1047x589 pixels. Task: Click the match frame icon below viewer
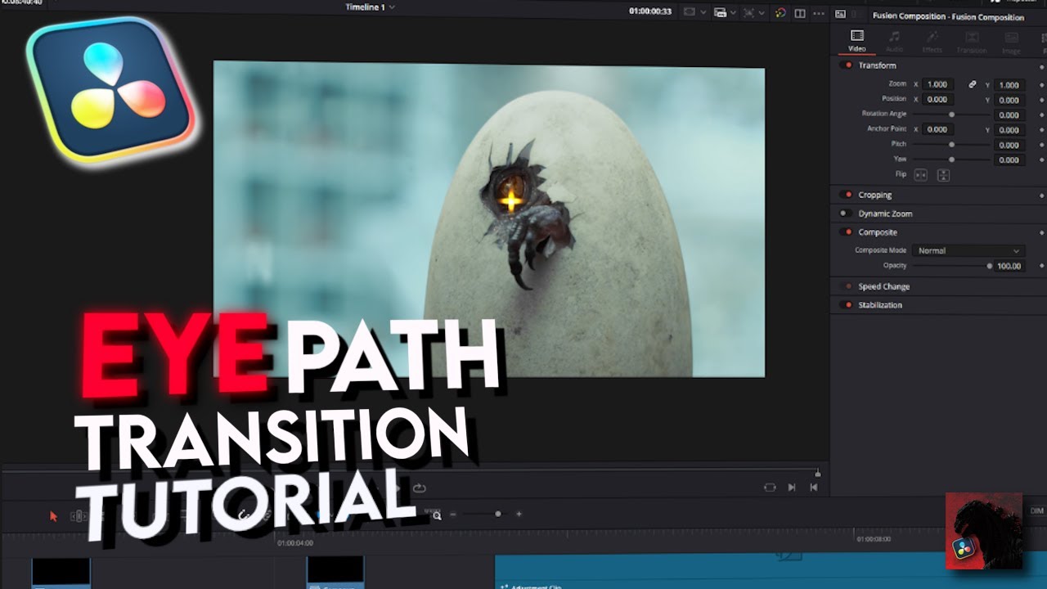click(x=770, y=487)
